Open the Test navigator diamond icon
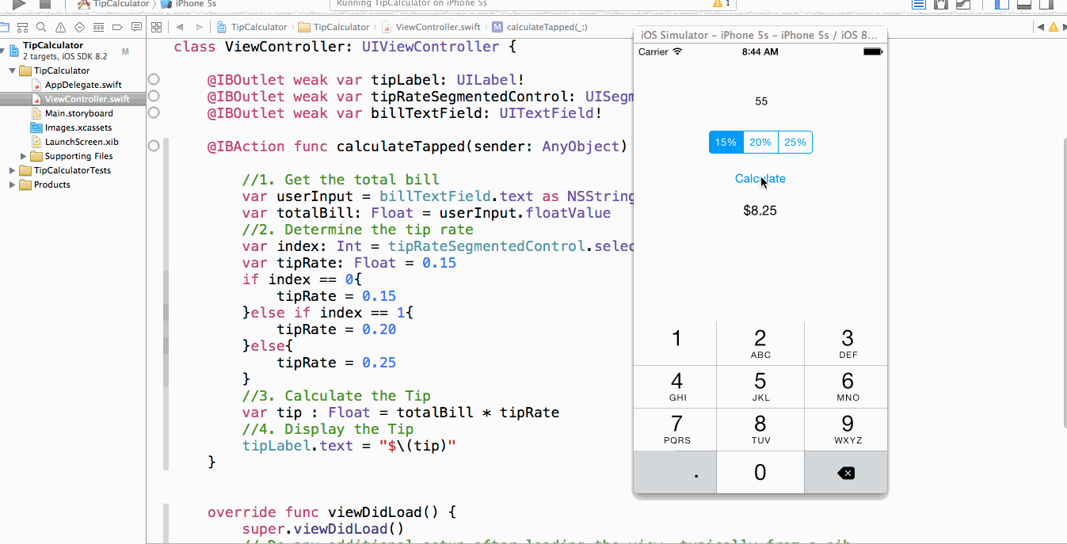1067x544 pixels. click(80, 28)
